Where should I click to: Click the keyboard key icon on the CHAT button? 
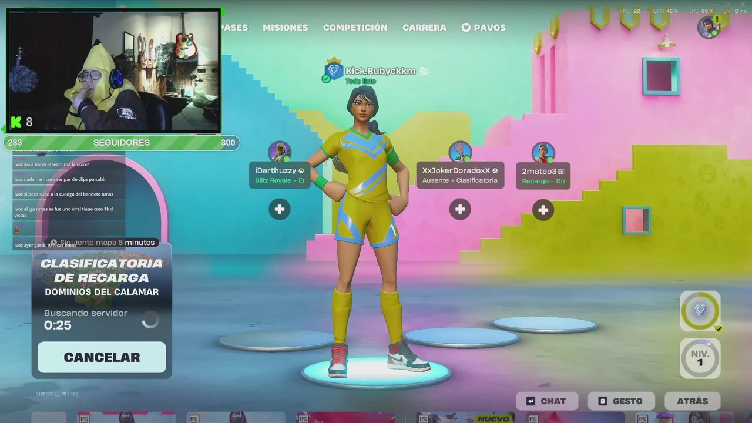pos(531,401)
